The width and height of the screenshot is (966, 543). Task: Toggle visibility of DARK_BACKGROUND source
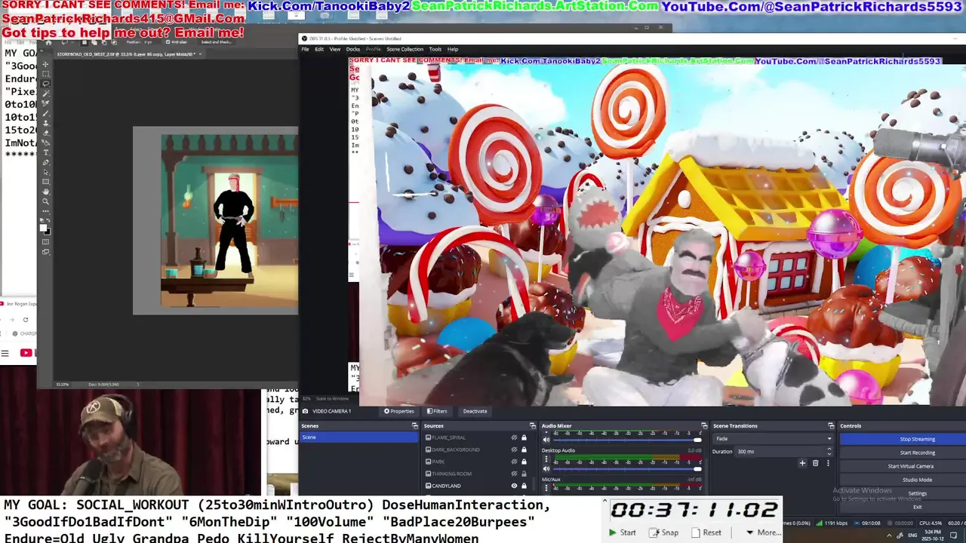(x=514, y=449)
